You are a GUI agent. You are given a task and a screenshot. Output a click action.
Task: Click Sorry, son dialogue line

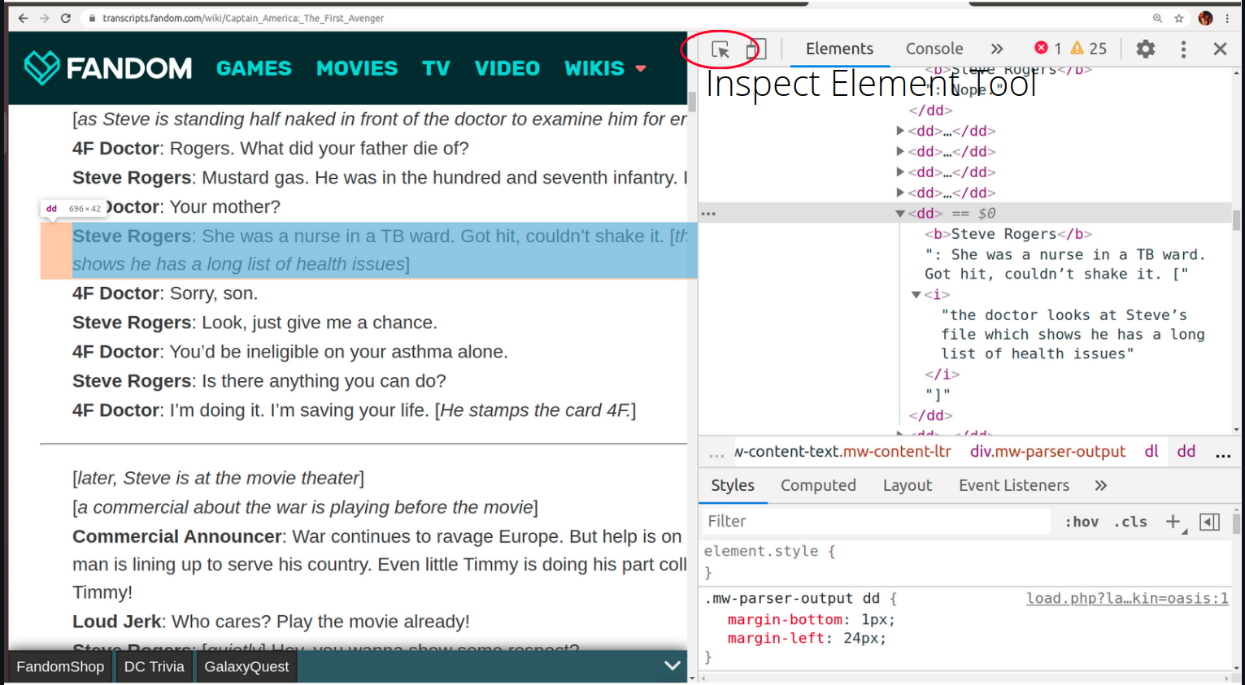tap(165, 293)
